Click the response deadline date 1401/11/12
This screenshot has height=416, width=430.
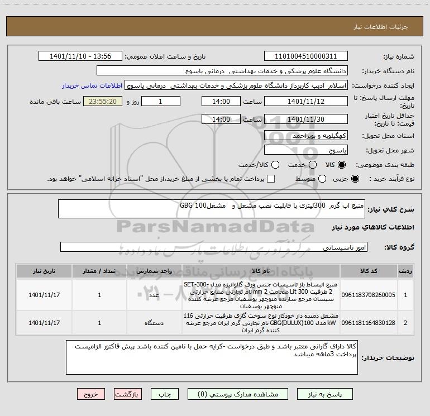306,101
